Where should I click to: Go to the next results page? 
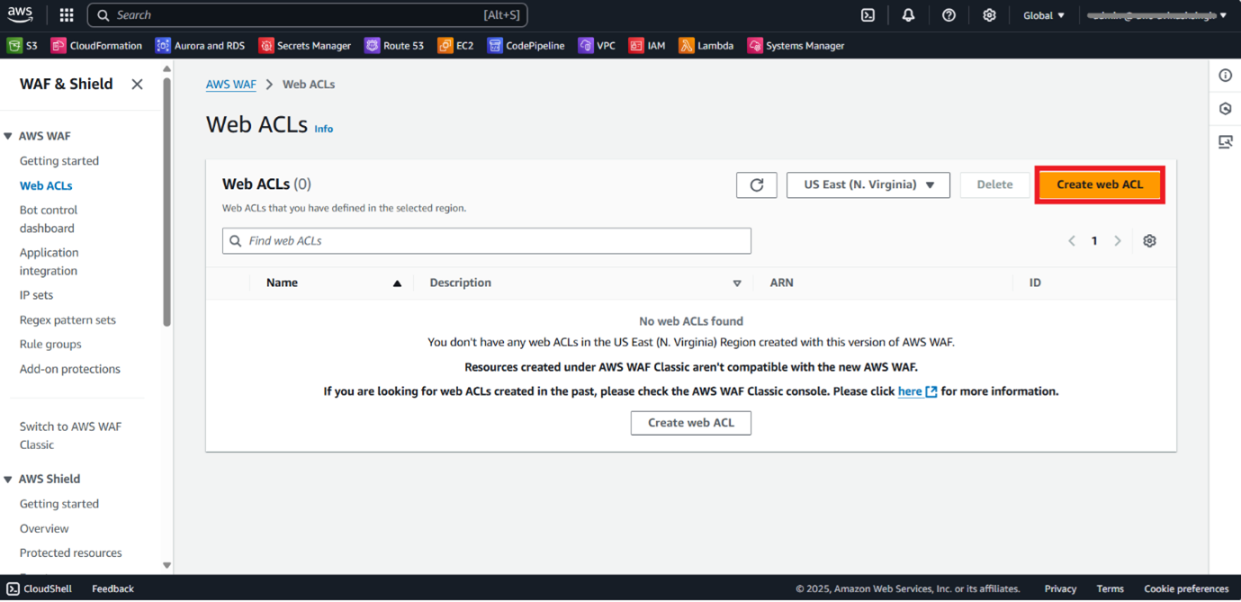coord(1118,241)
